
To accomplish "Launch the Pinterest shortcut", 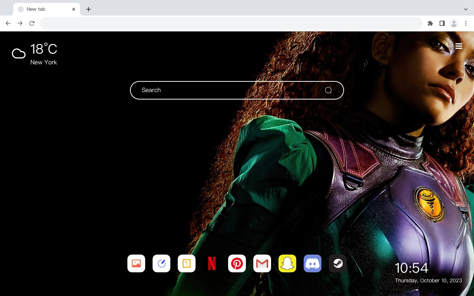I will click(237, 263).
